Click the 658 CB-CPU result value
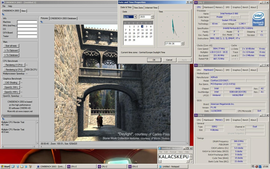Viewport: 270px width, 169px height. (x=31, y=70)
